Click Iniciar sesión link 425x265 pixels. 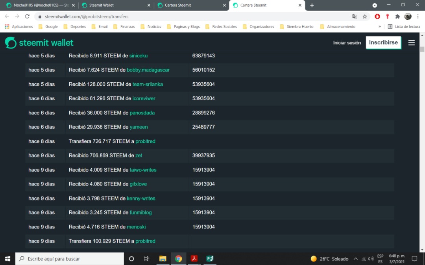pyautogui.click(x=347, y=43)
